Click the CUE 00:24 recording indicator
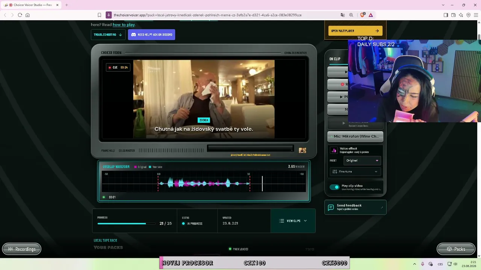The height and width of the screenshot is (270, 481). (x=118, y=67)
